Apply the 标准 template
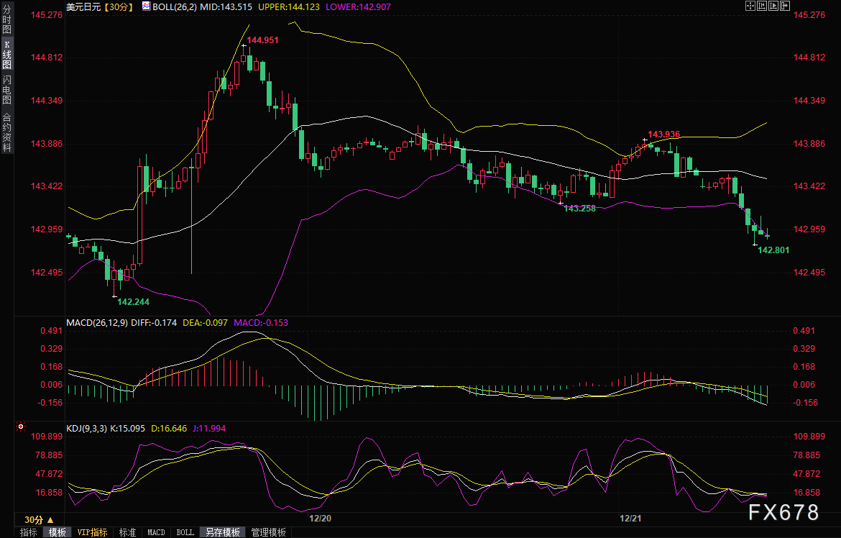Viewport: 841px width, 538px height. pos(128,532)
